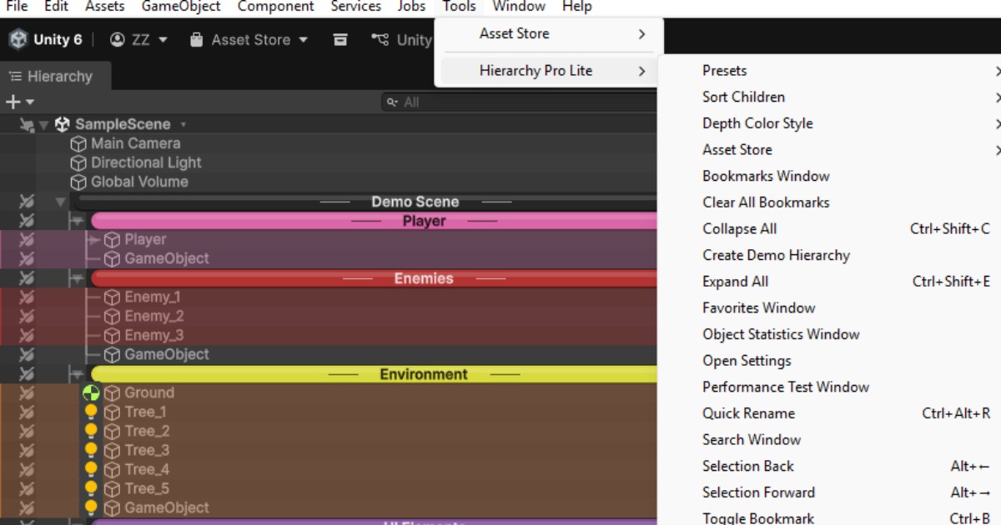Collapse the Environment group expander
1001x525 pixels.
(x=78, y=374)
